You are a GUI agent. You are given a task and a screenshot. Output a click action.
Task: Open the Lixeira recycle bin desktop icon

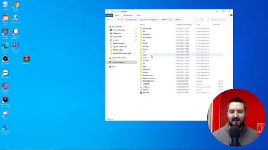click(5, 5)
